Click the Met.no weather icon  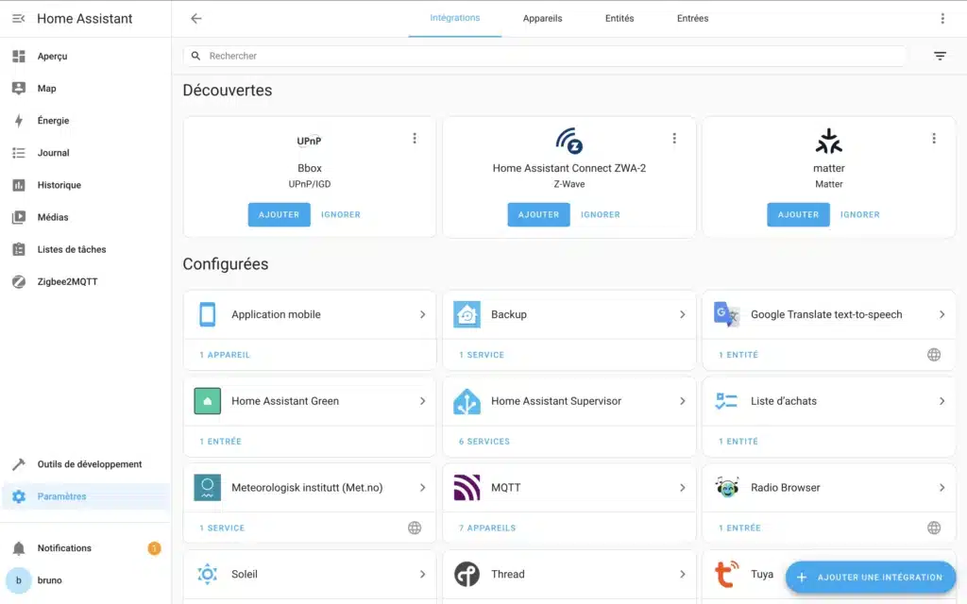pyautogui.click(x=207, y=488)
